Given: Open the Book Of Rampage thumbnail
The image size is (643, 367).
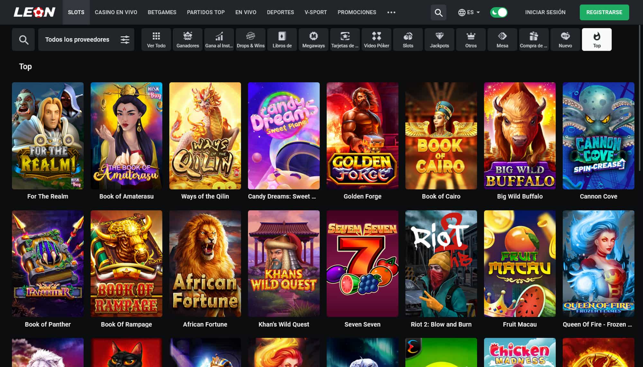Looking at the screenshot, I should tap(126, 264).
